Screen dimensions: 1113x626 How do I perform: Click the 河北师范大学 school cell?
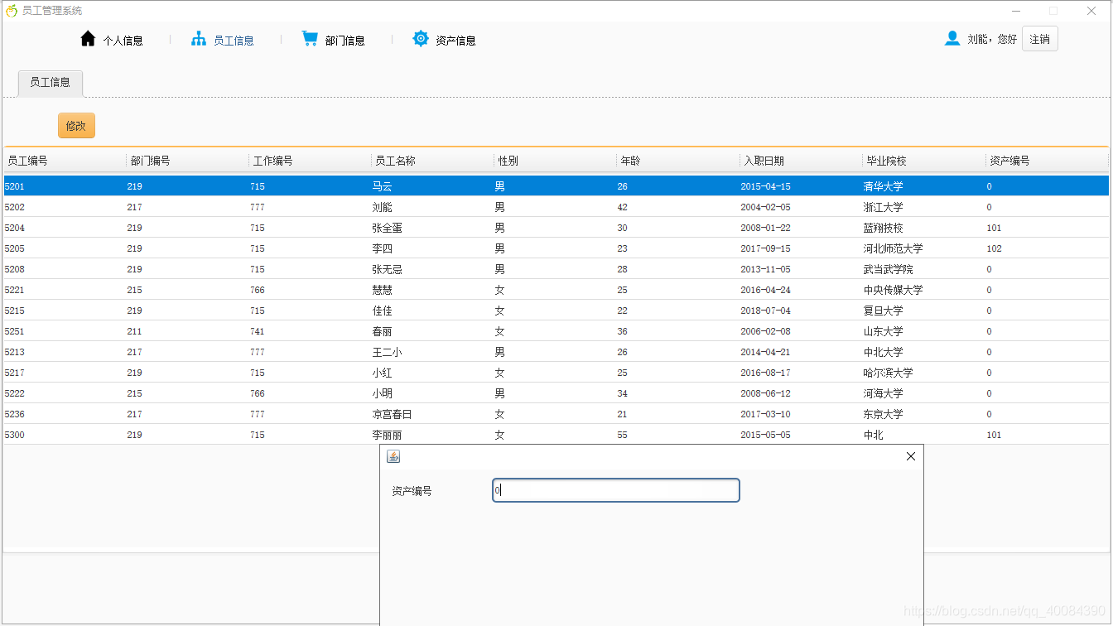(x=924, y=248)
